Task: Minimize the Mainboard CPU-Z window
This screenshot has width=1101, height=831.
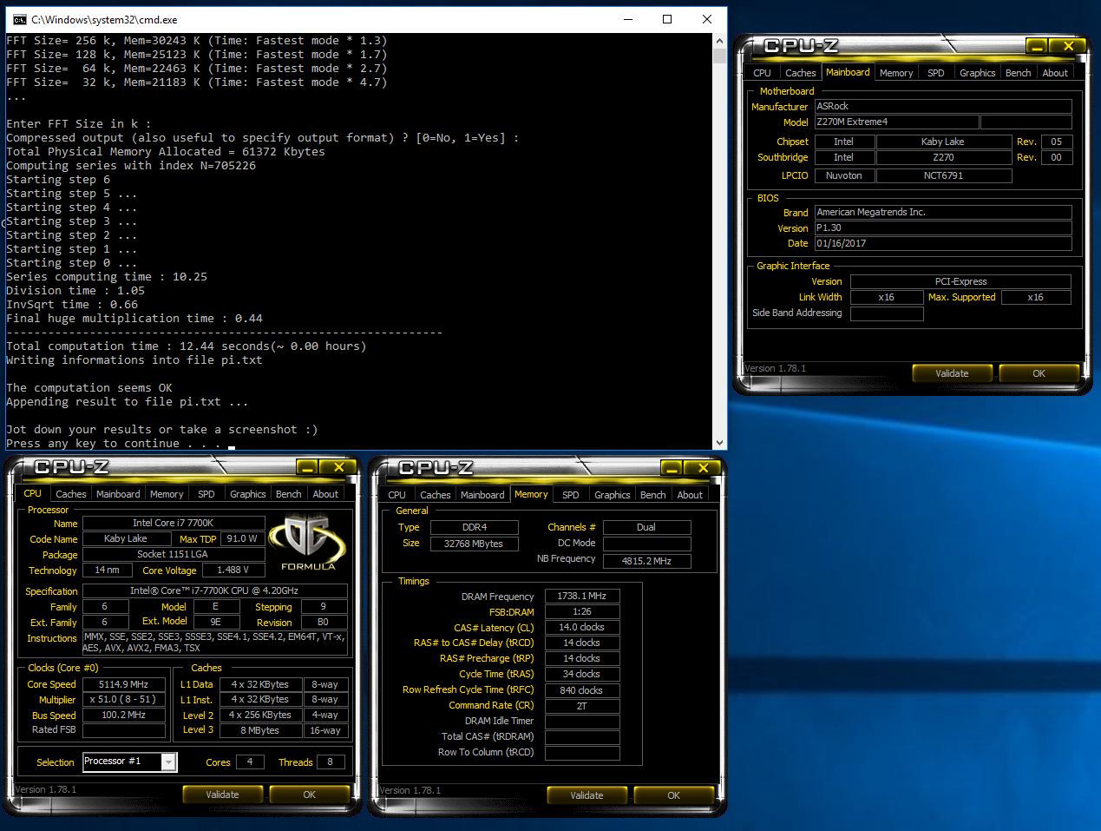Action: (1036, 45)
